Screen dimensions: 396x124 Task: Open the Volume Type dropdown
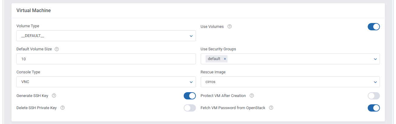pyautogui.click(x=106, y=36)
